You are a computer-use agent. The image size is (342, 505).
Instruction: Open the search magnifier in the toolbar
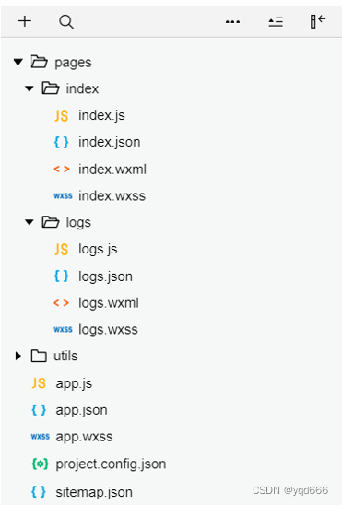pyautogui.click(x=66, y=22)
